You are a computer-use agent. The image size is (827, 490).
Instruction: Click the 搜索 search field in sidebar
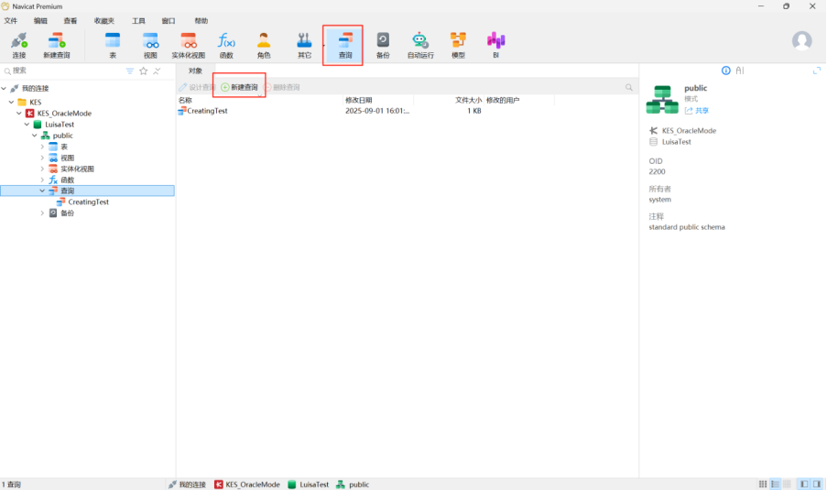tap(64, 71)
